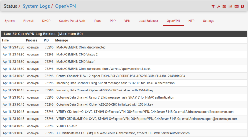This screenshot has width=248, height=137.
Task: Click the Process column header
Action: 32,40
